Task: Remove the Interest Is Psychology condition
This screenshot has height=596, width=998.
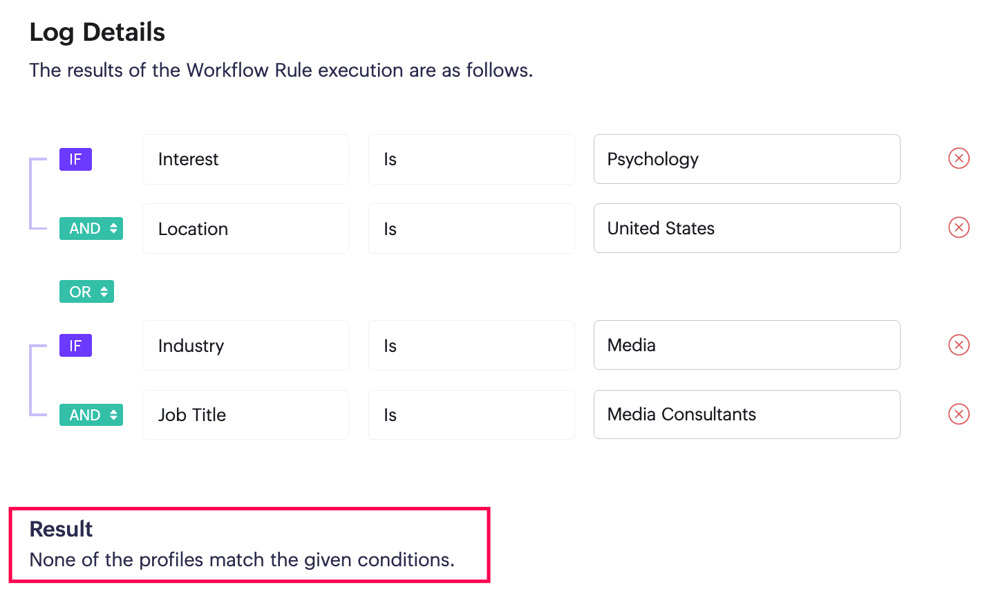Action: (x=959, y=159)
